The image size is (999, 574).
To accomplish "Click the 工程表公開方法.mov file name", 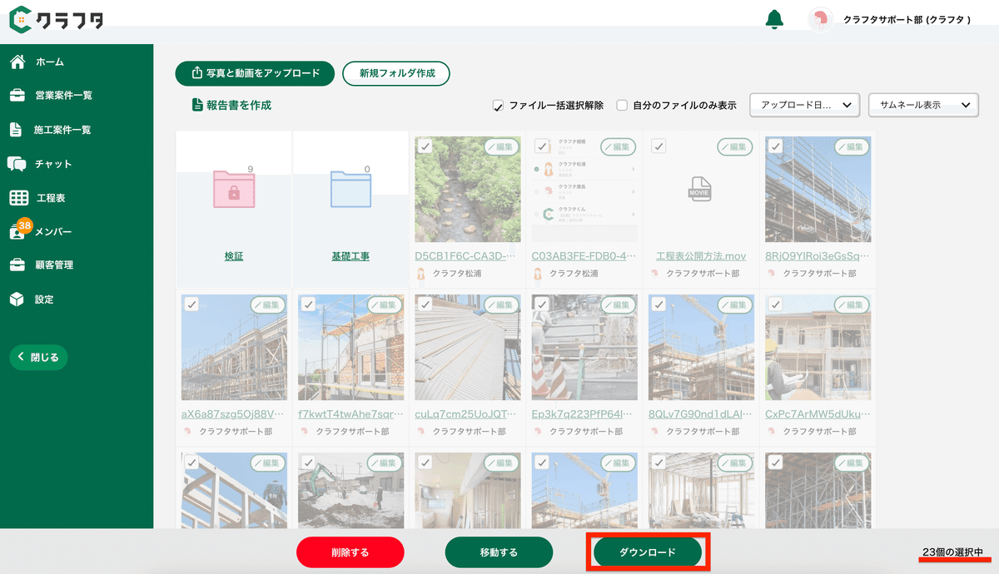I will click(700, 256).
